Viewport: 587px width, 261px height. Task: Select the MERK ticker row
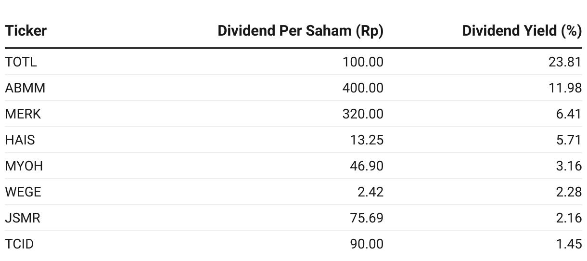point(293,114)
